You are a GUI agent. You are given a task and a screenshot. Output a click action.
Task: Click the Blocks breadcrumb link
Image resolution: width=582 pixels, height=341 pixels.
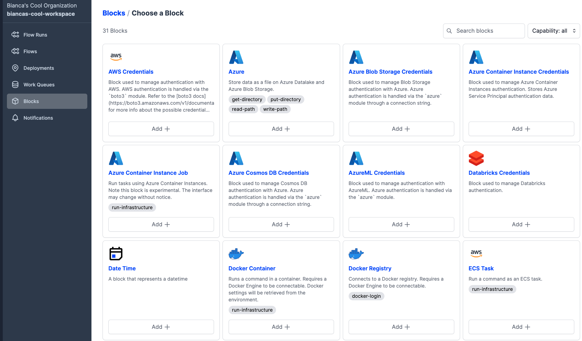(x=114, y=13)
